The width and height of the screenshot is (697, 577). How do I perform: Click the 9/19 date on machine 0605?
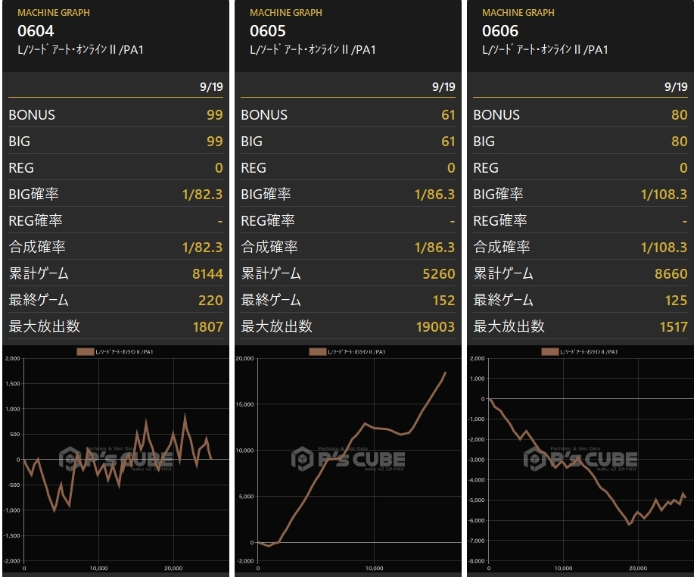[443, 87]
